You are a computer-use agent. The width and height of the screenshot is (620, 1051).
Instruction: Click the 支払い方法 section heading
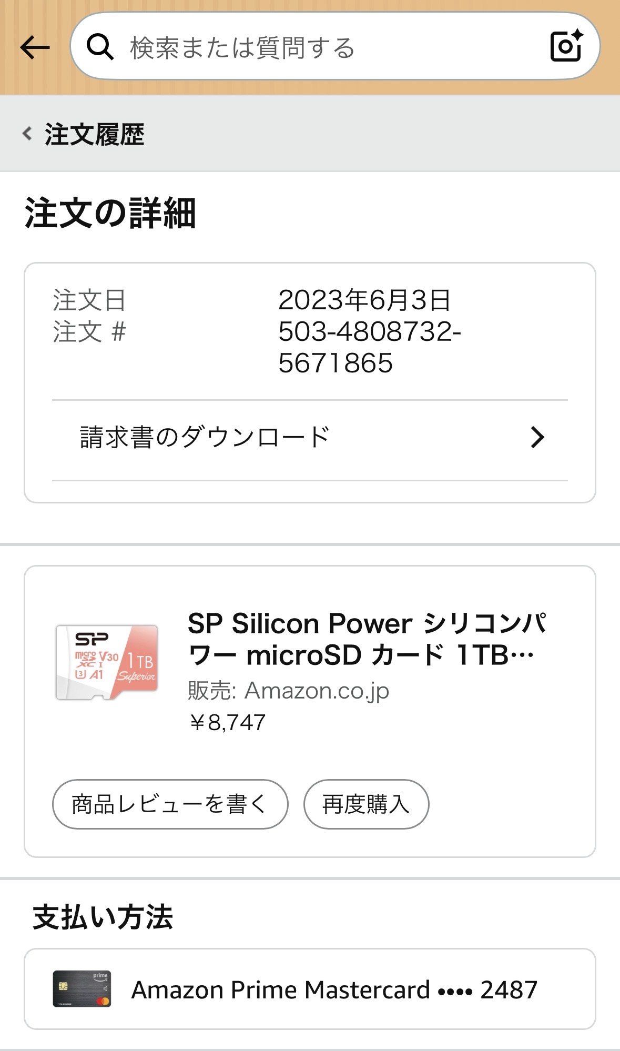pyautogui.click(x=103, y=917)
